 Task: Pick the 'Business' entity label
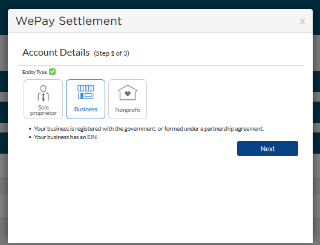(x=85, y=109)
